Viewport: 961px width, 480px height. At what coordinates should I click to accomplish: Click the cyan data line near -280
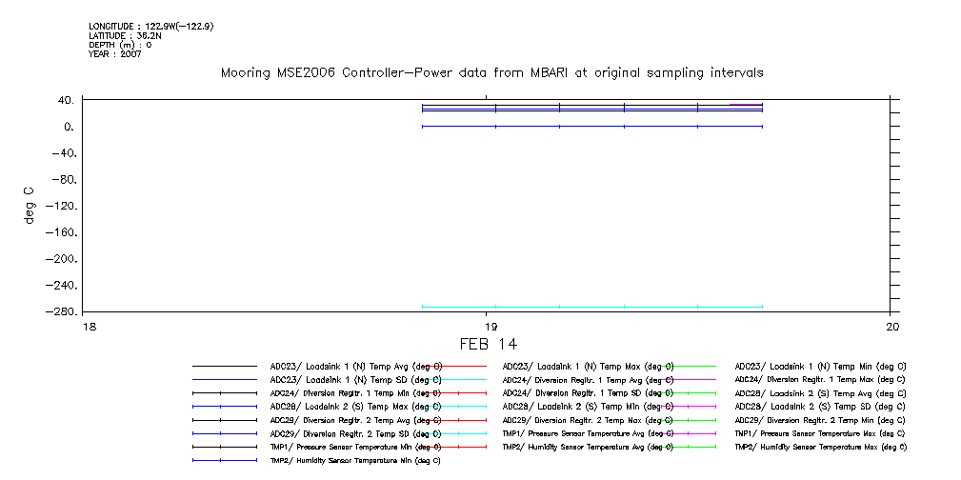591,307
